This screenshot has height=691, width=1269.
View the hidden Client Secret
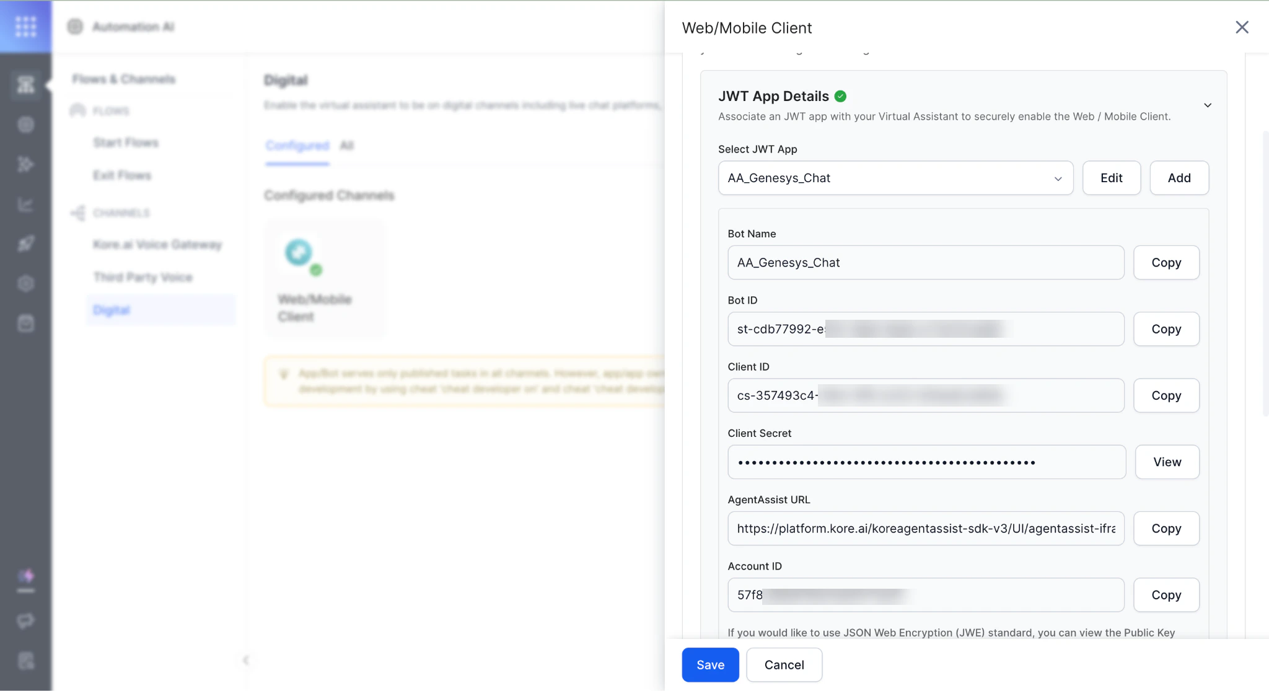click(x=1166, y=462)
